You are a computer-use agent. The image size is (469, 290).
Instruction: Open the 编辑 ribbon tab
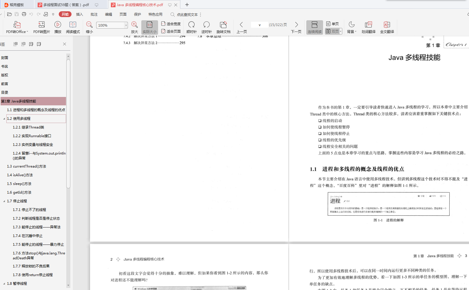point(108,14)
